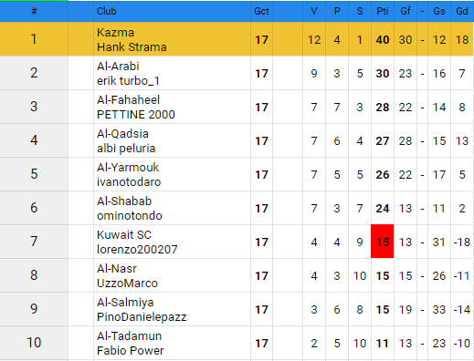
Task: Open Fabio Power manager profile
Action: point(131,351)
